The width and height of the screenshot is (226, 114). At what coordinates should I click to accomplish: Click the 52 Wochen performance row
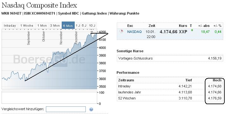pyautogui.click(x=170, y=98)
